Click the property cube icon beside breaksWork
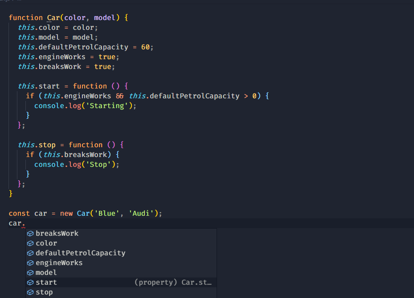 pos(30,233)
